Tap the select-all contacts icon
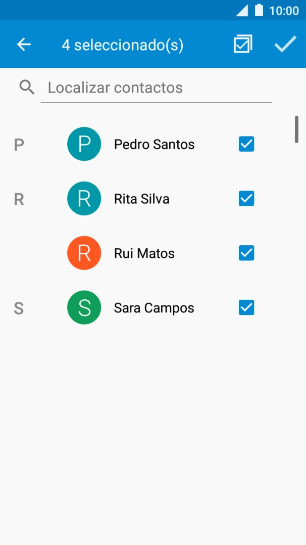Image resolution: width=306 pixels, height=545 pixels. 242,44
